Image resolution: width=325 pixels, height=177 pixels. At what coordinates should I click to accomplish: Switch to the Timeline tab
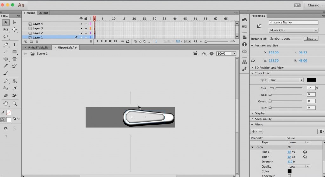click(30, 13)
